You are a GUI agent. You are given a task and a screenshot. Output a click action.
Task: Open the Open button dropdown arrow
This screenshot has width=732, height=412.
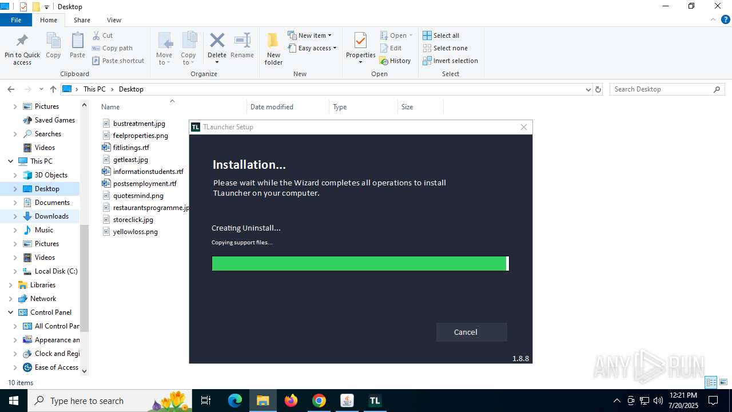(x=411, y=35)
